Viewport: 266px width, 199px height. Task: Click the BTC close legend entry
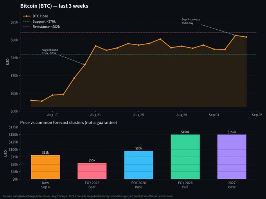(36, 16)
